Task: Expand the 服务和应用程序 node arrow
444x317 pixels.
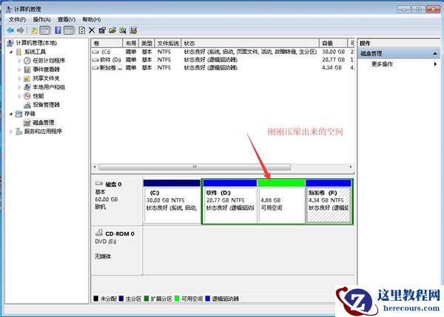Action: pyautogui.click(x=11, y=132)
